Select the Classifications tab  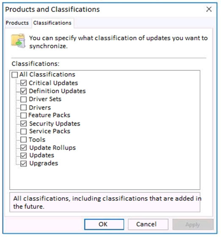click(x=52, y=23)
